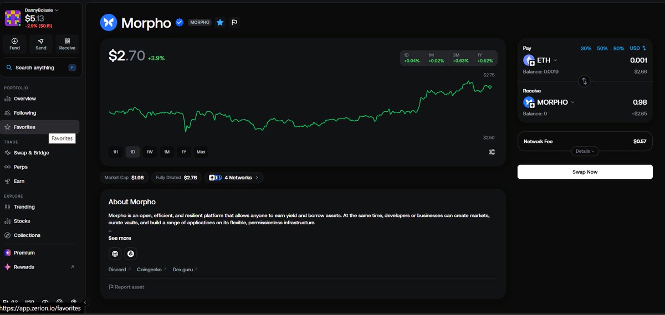665x315 pixels.
Task: Select the 1D chart range
Action: click(132, 152)
